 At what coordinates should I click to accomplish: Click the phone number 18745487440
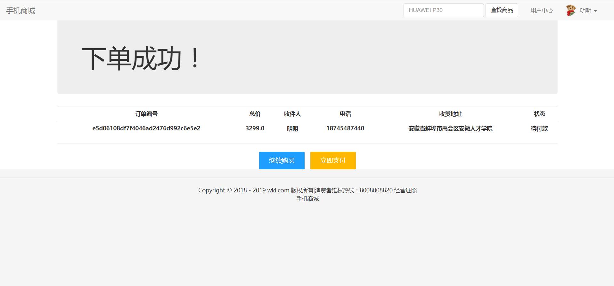coord(345,128)
